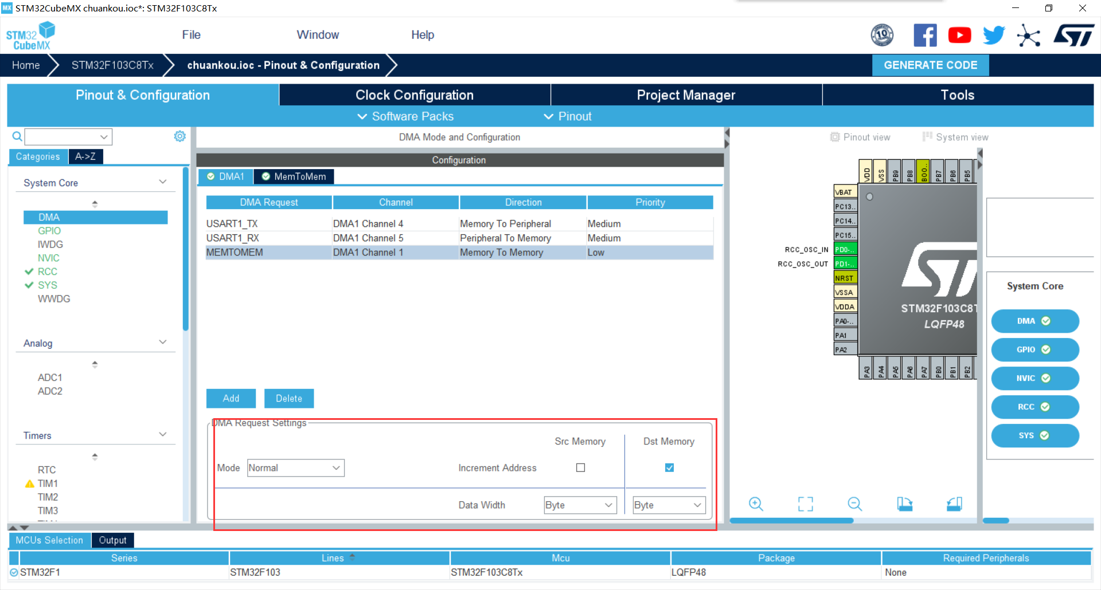Open the ST community network icon
This screenshot has width=1101, height=590.
pos(1029,36)
